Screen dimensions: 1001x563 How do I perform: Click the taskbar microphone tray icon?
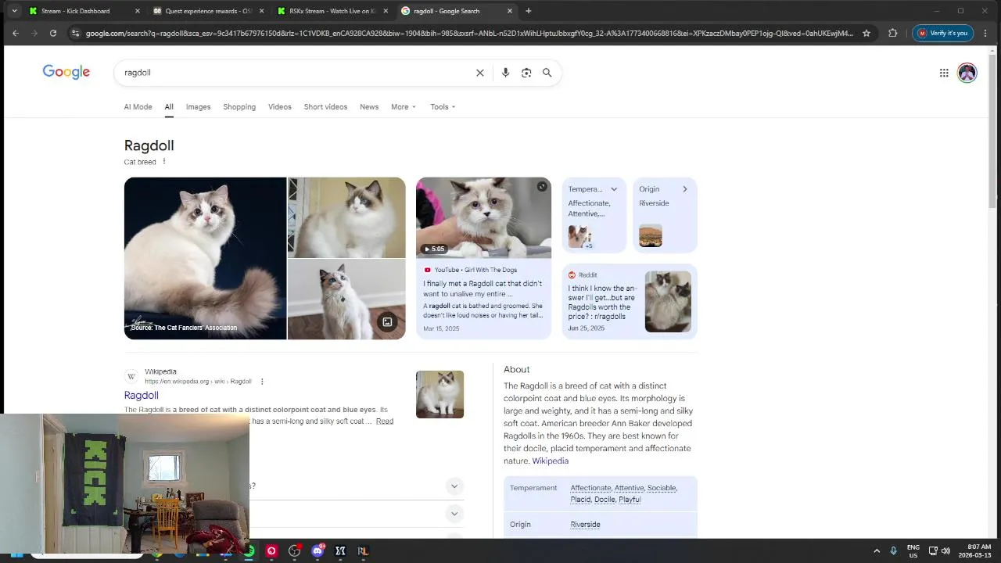click(893, 551)
